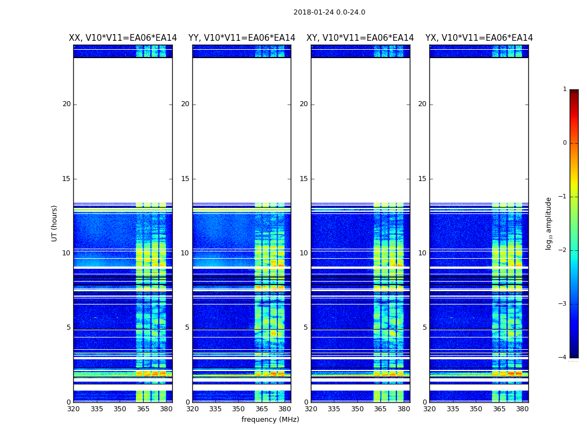
Task: Click the XY, V10*V11=EA06*EA14 panel title
Action: [360, 38]
